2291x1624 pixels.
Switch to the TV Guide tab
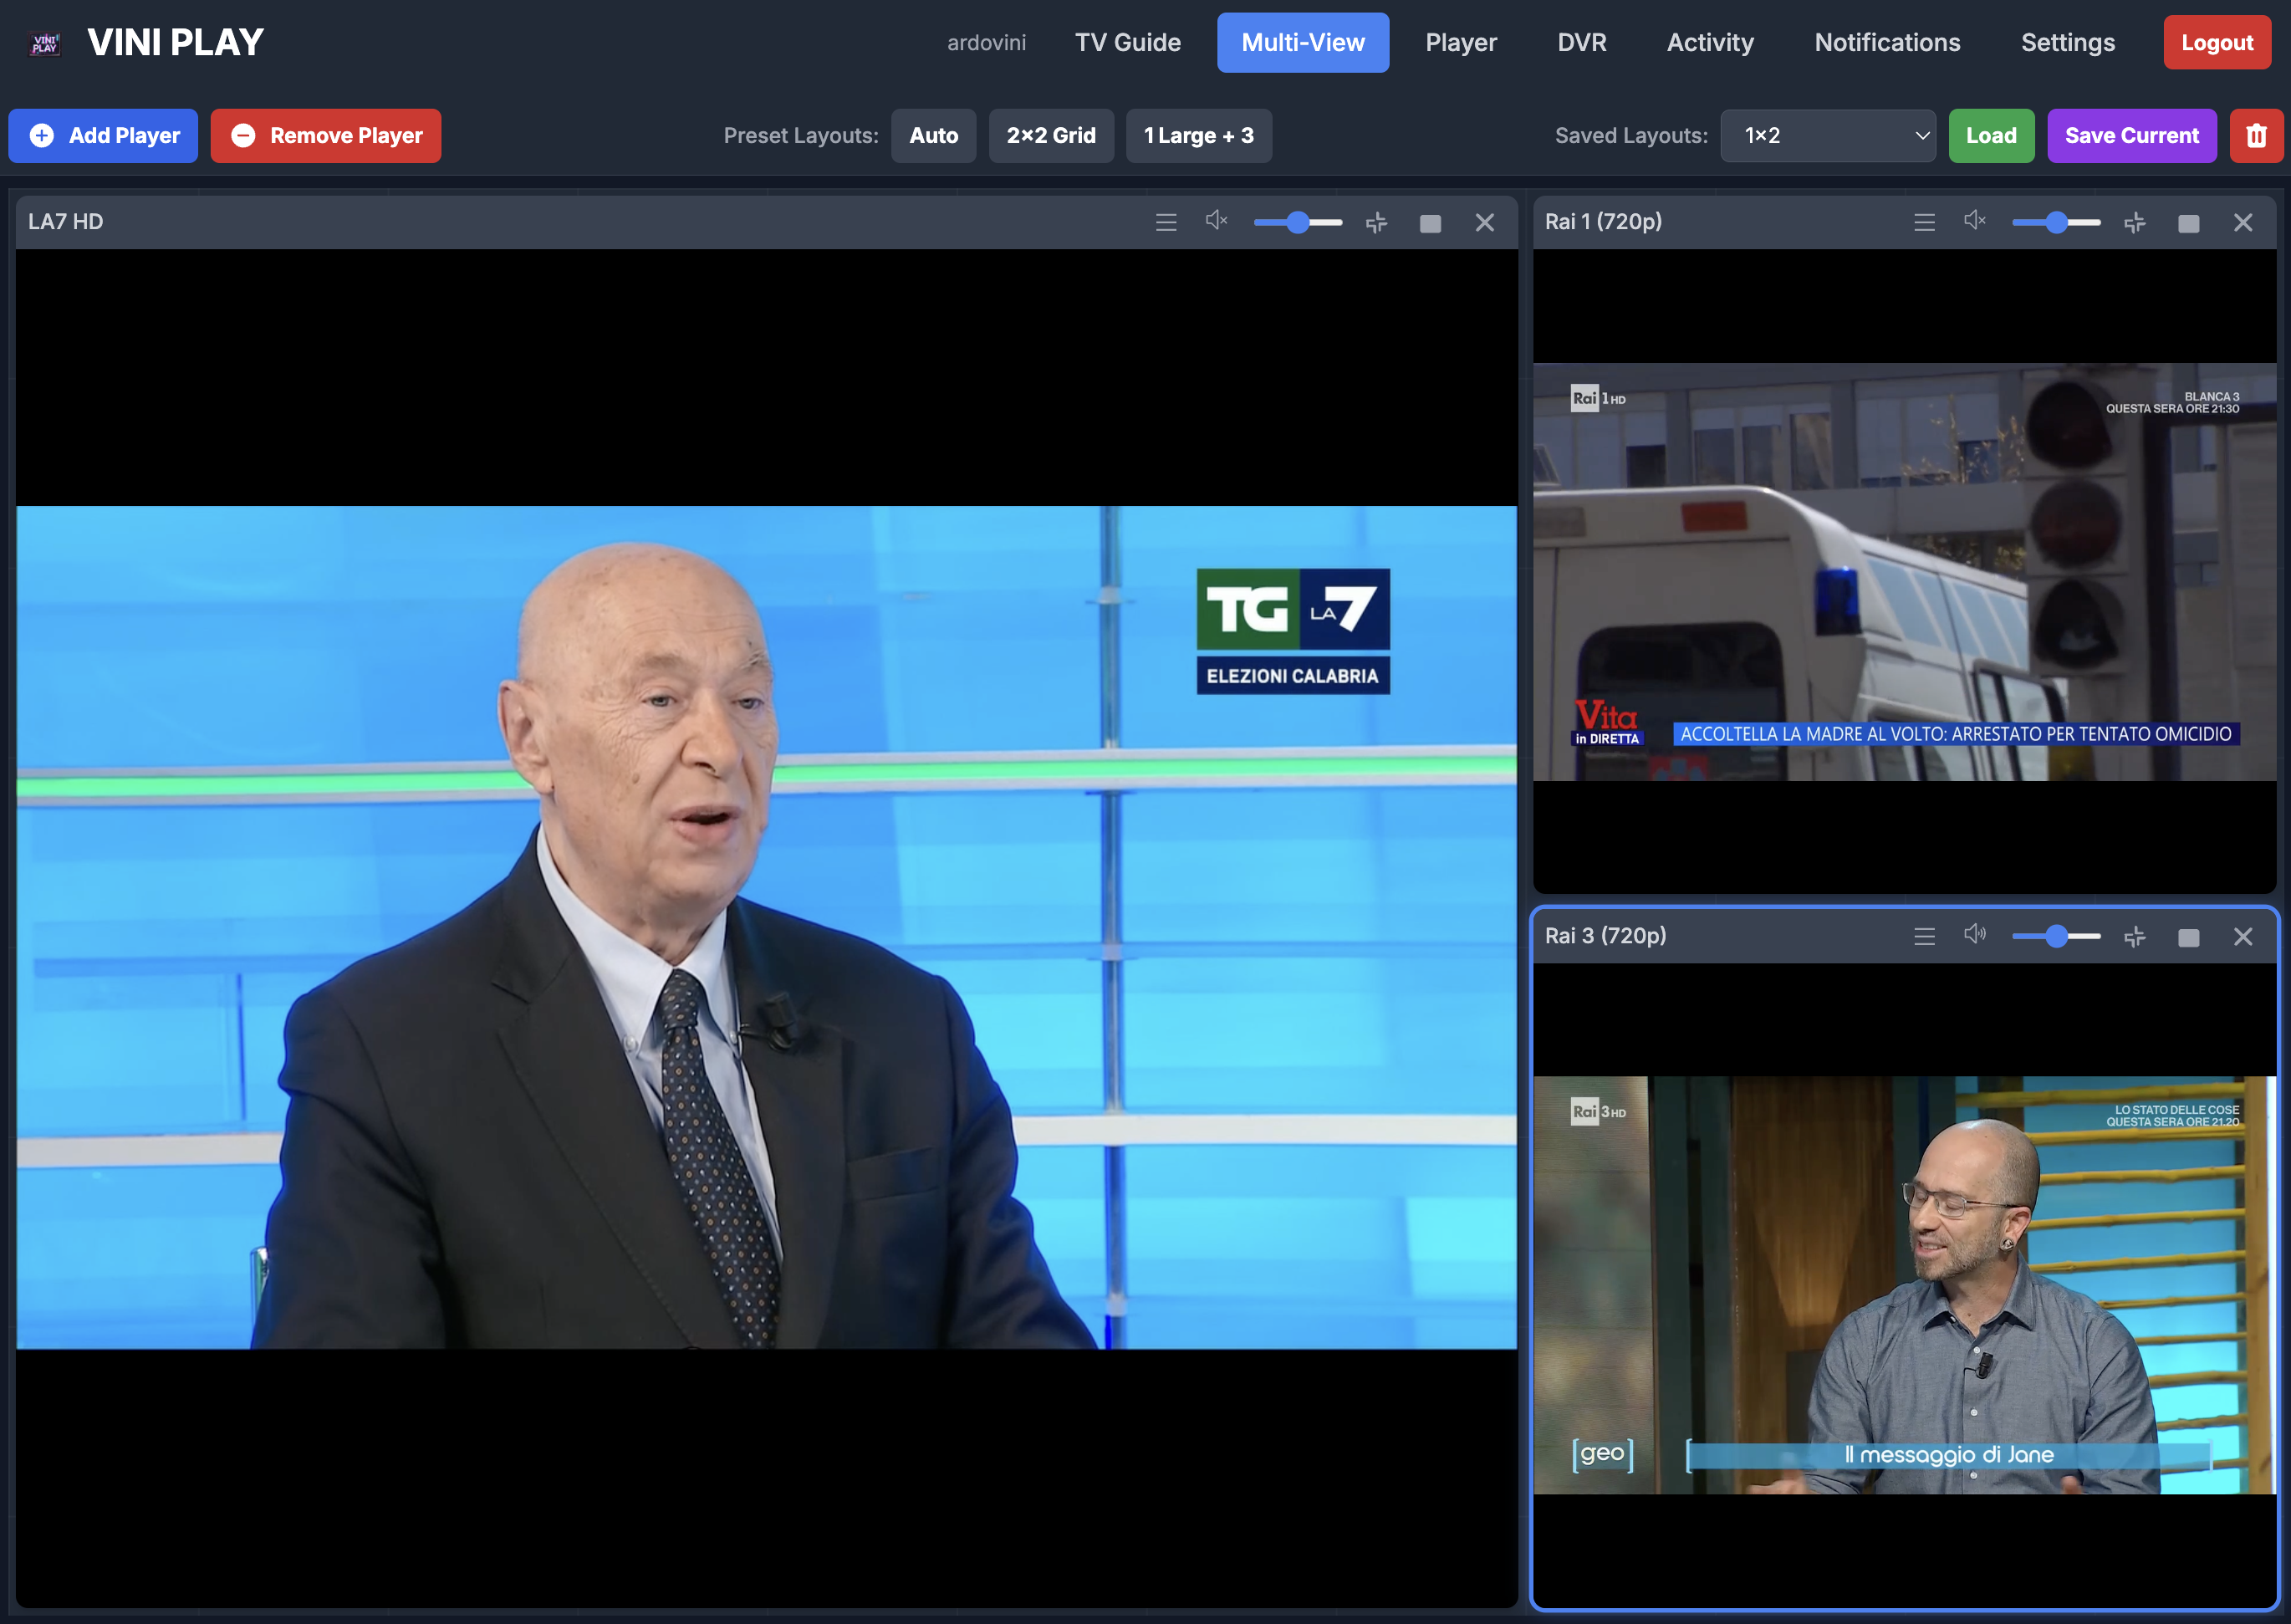1127,43
